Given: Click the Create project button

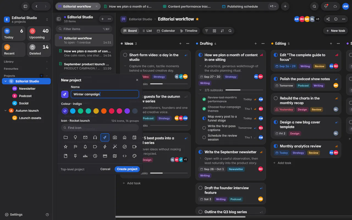Looking at the screenshot, I should click(127, 169).
